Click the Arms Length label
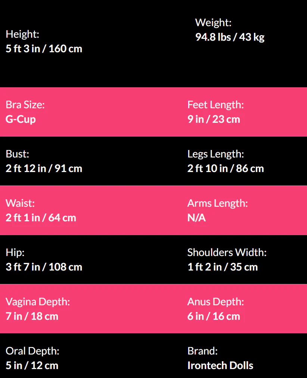Viewport: 307px width, 378px height. click(217, 203)
